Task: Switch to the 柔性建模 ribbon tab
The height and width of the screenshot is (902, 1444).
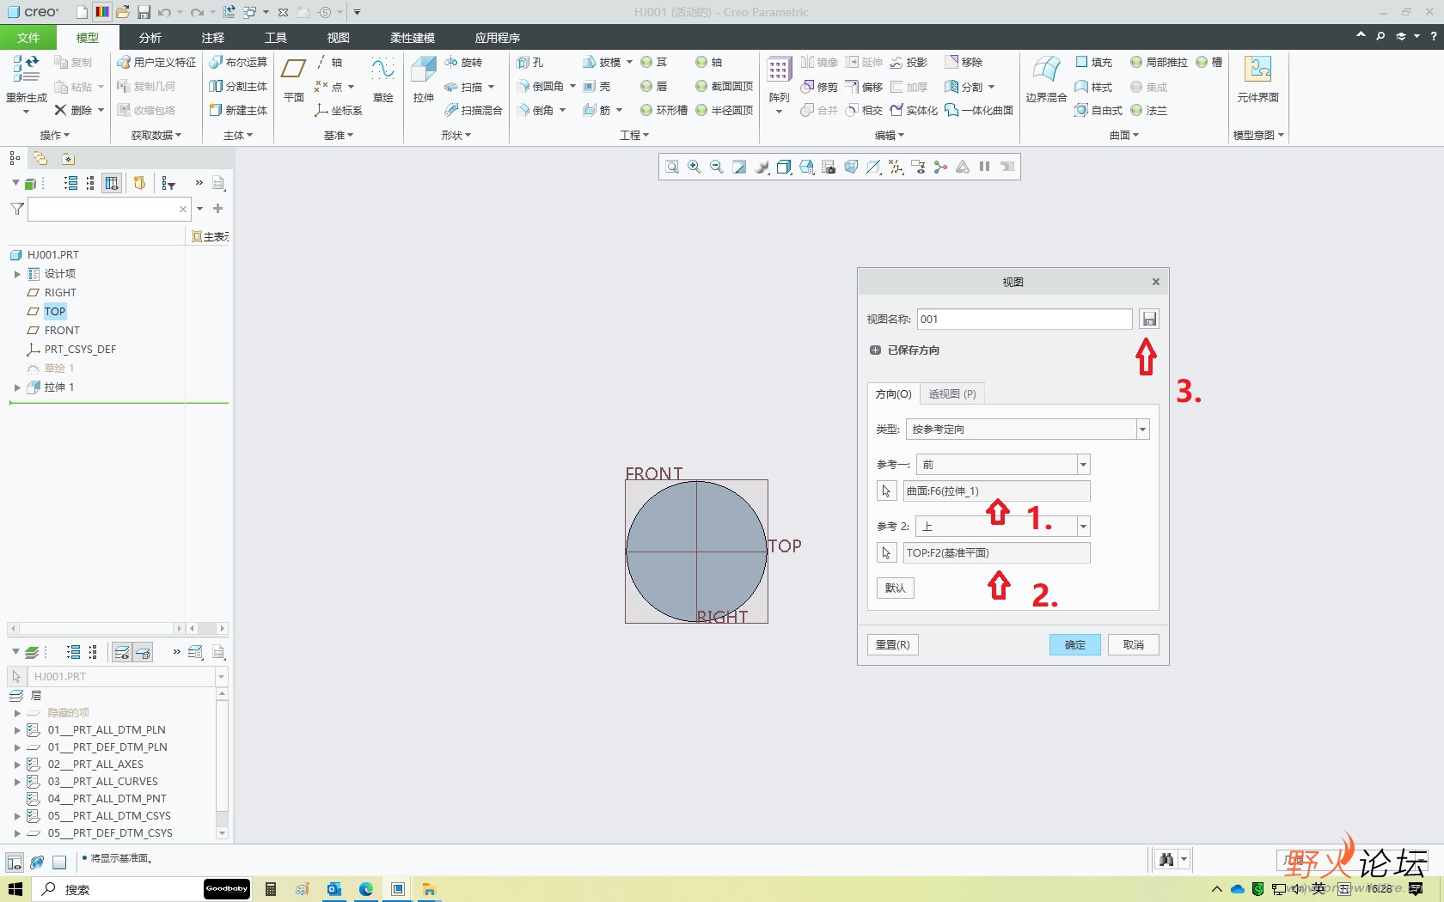Action: 413,38
